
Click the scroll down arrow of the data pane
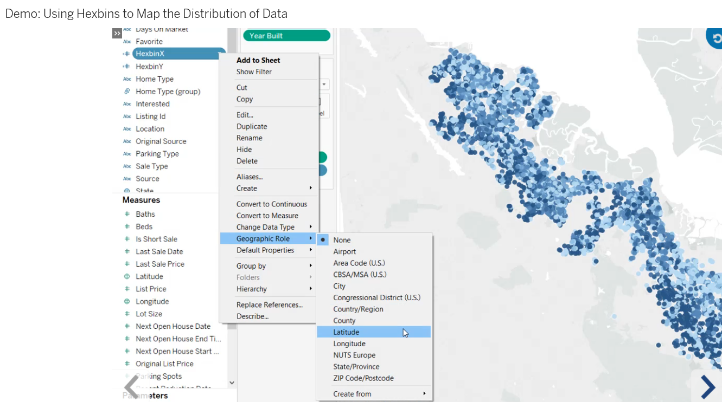pyautogui.click(x=232, y=382)
